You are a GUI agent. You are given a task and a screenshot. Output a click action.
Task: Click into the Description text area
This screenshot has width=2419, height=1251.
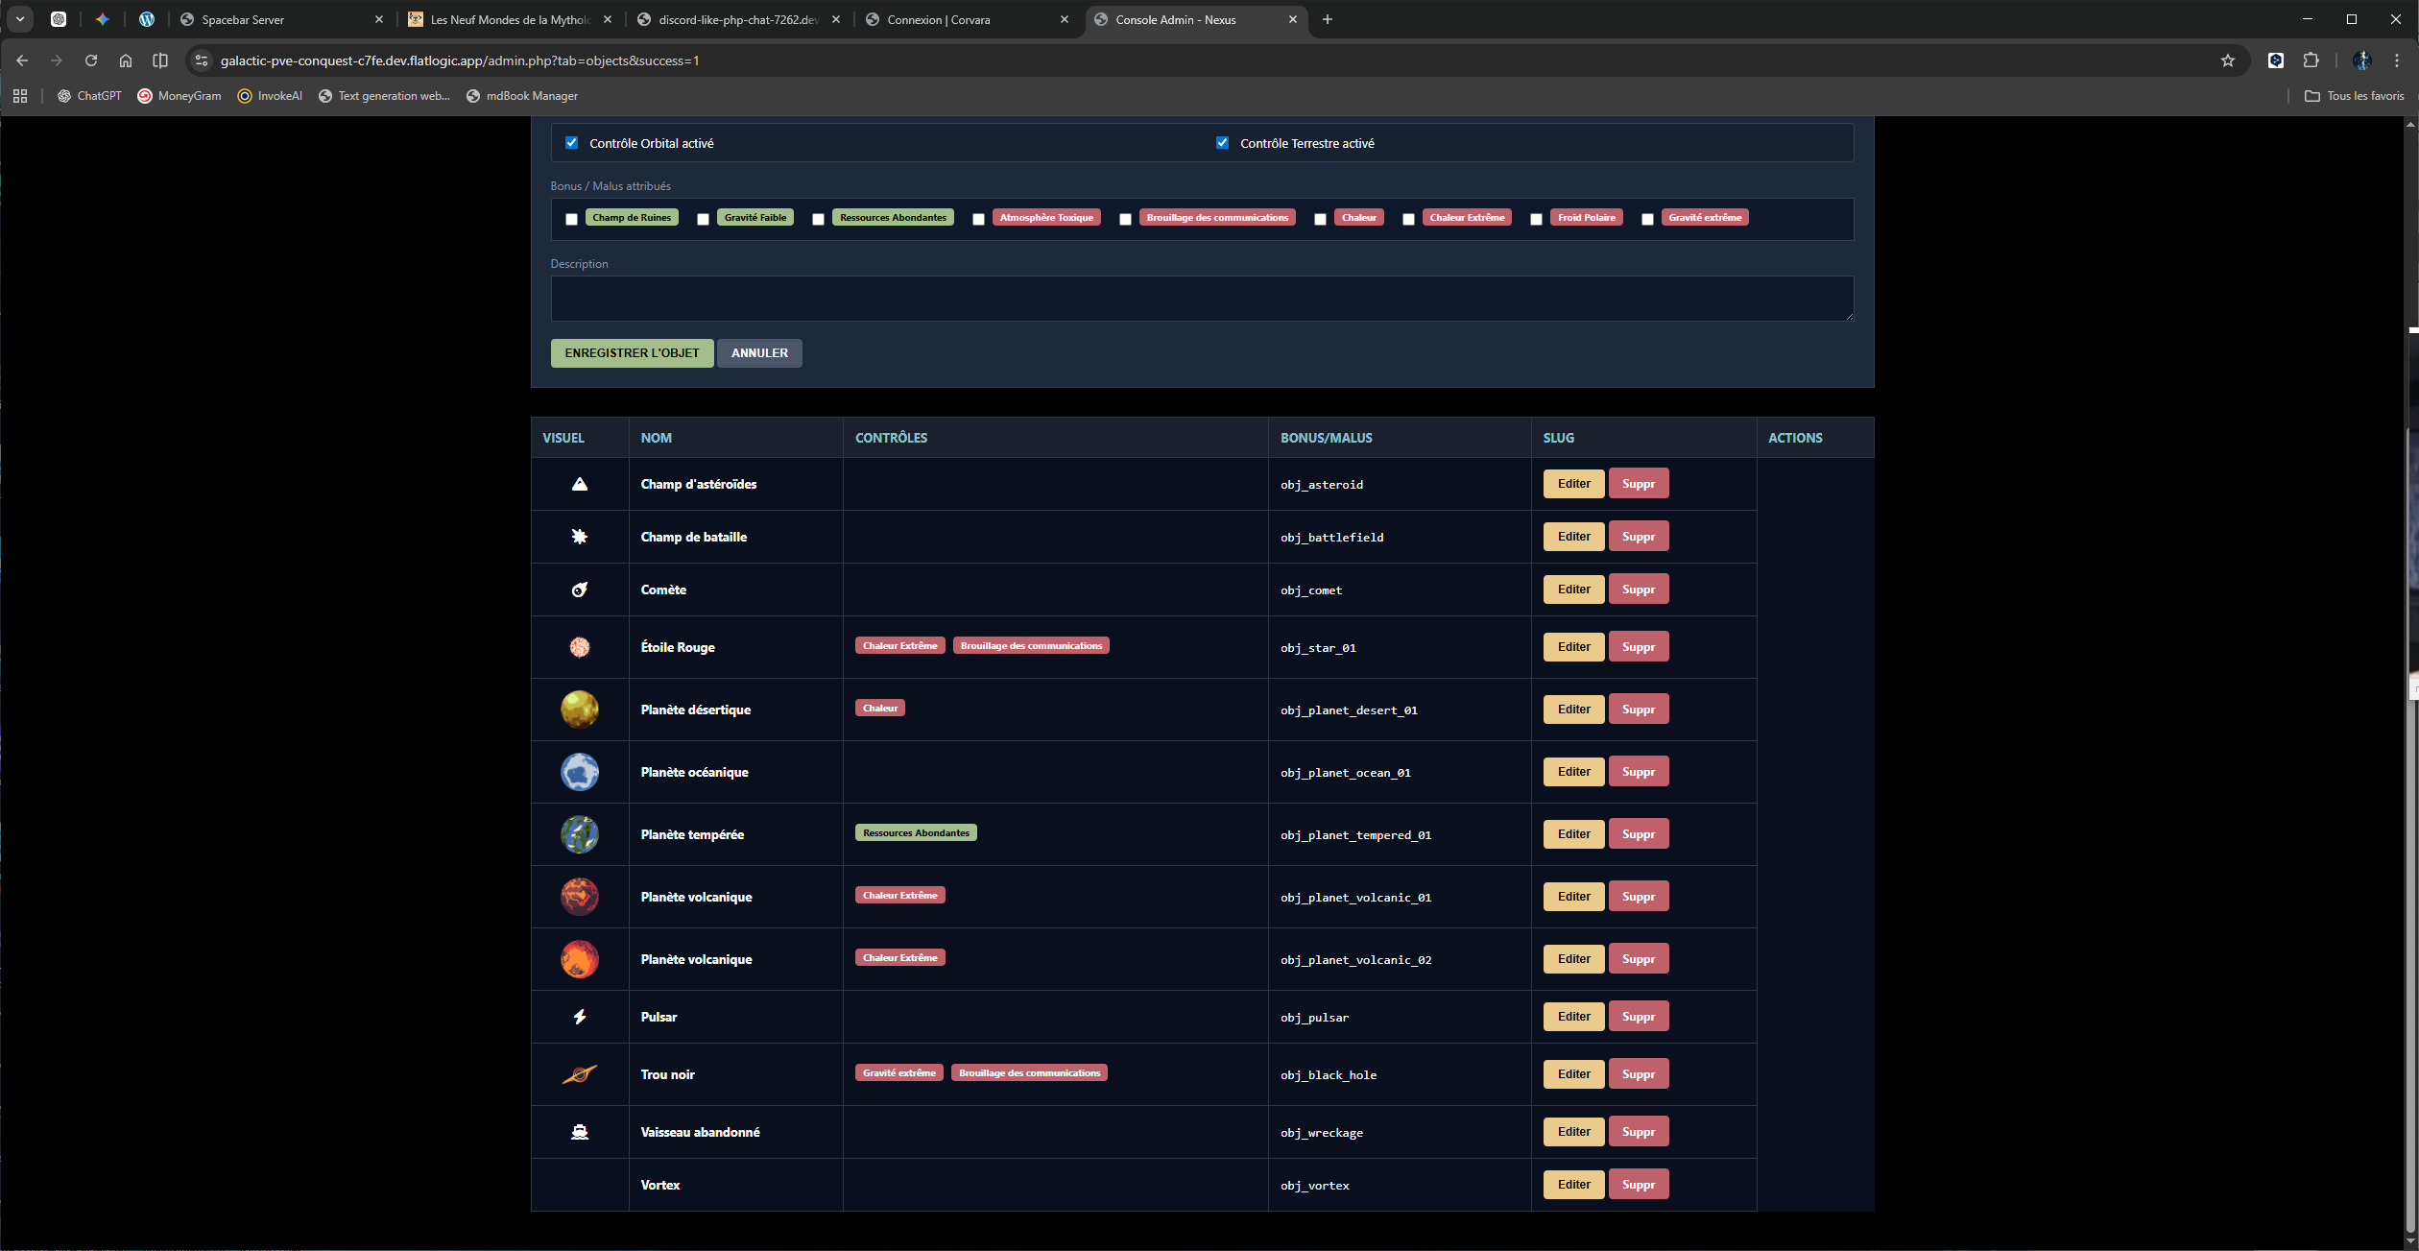pos(1201,299)
